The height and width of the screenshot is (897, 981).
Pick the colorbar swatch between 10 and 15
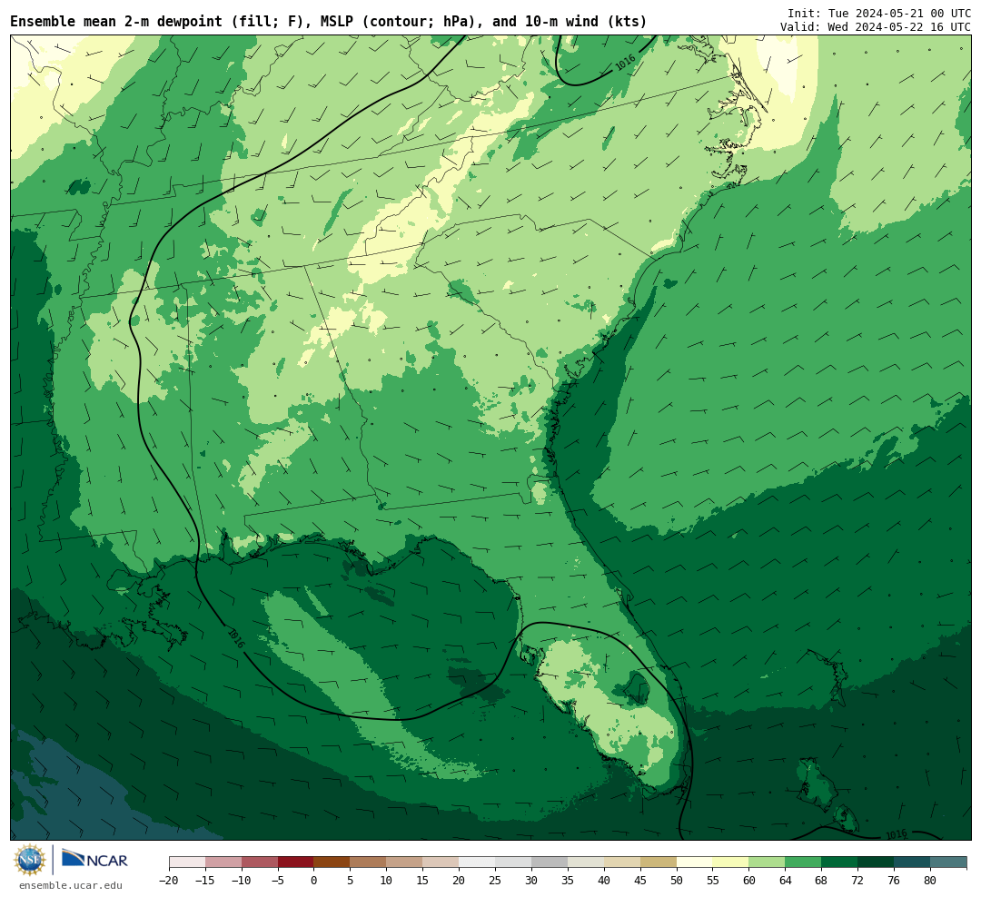405,862
